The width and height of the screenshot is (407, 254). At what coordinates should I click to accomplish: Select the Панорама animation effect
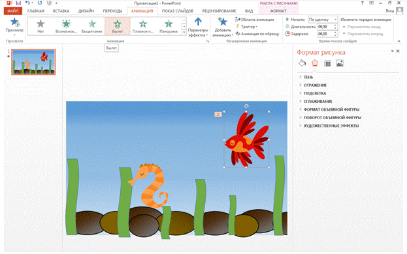[x=169, y=24]
